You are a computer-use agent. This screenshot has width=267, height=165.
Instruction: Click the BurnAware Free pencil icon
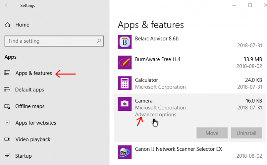coord(125,63)
